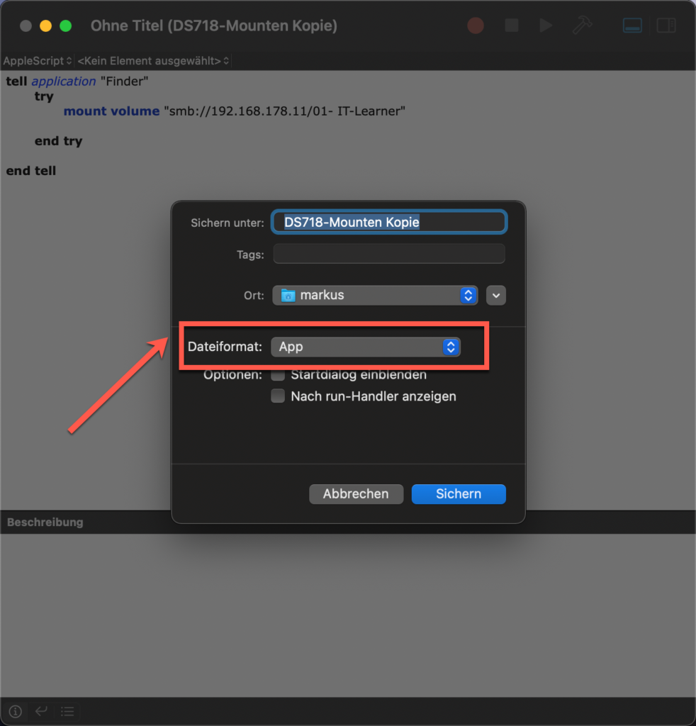Open the 'Kein Element ausgewählt' dropdown
This screenshot has height=726, width=696.
153,61
